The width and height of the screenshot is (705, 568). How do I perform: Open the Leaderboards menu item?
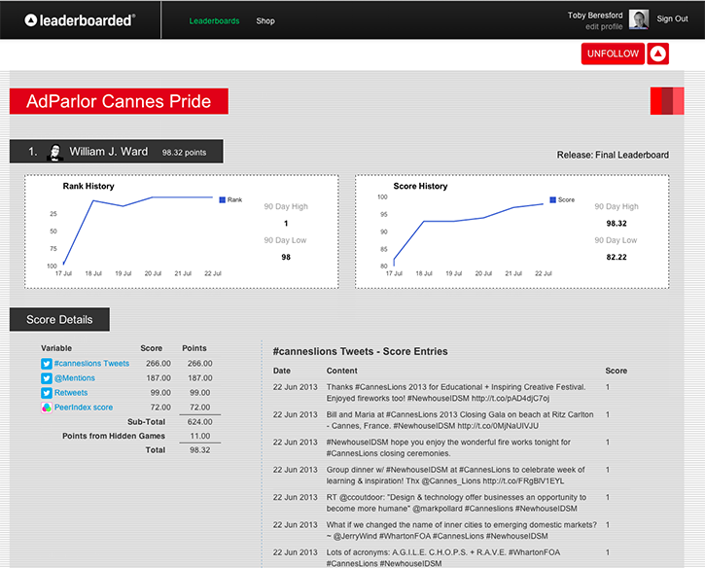[x=214, y=20]
